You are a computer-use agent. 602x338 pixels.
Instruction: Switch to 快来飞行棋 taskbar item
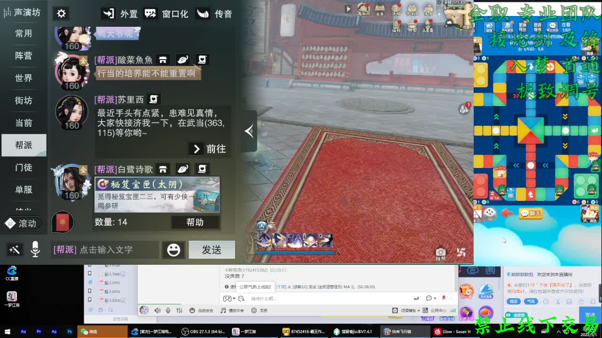(x=404, y=331)
